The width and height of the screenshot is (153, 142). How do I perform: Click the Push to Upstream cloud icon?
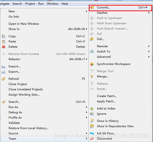coord(92,18)
